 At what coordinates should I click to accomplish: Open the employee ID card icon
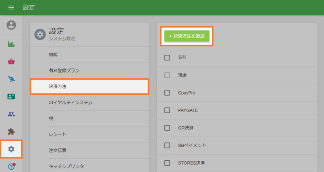click(11, 97)
